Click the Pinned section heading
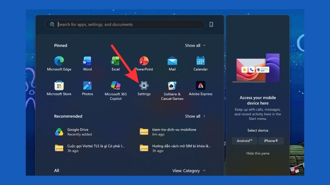Viewport: 330px width, 185px height. (61, 45)
